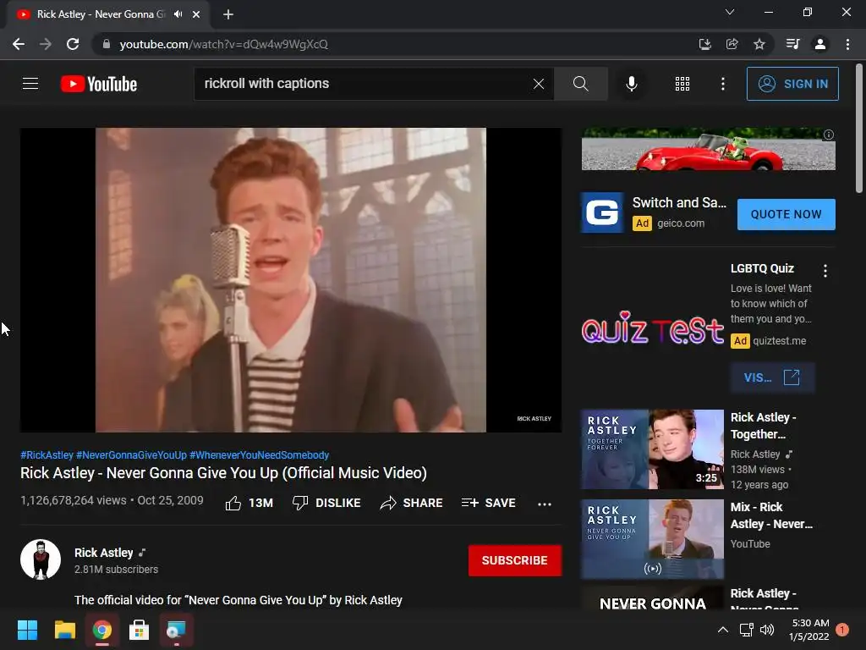Open the taskbar clock and date
866x650 pixels.
tap(809, 630)
